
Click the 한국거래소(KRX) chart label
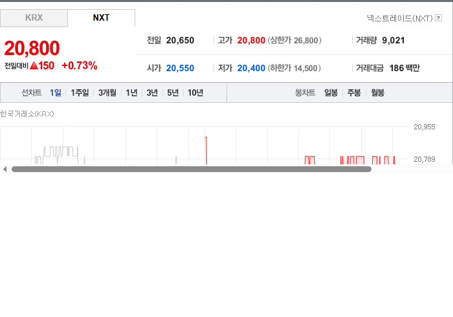pos(27,114)
